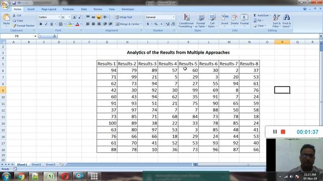Switch to Sheet2 tab
Screen dimensions: 323x181
coord(36,164)
